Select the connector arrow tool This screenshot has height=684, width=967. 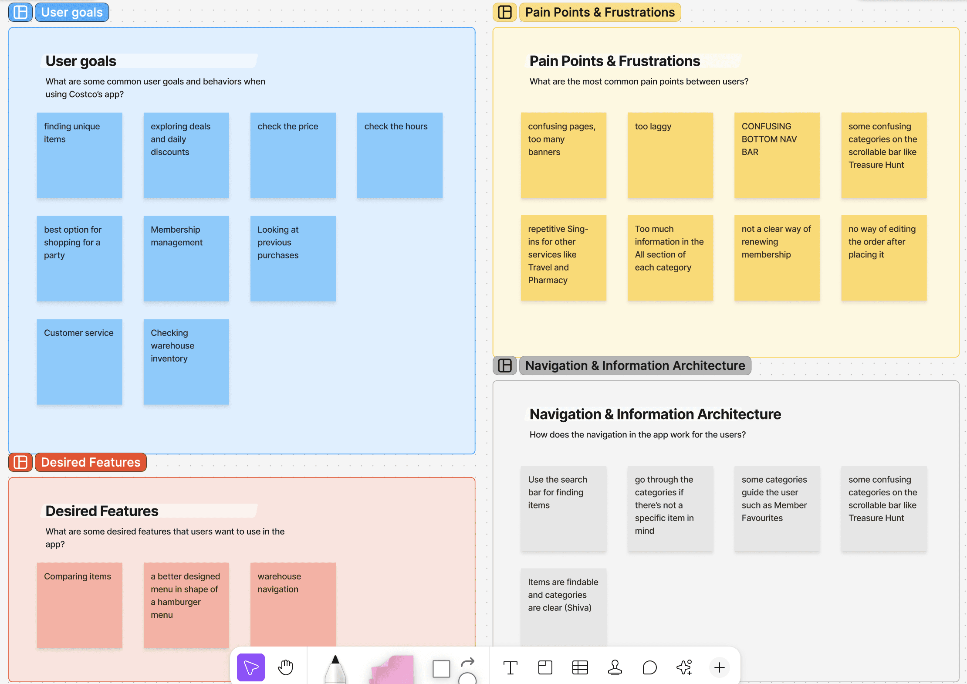[467, 662]
